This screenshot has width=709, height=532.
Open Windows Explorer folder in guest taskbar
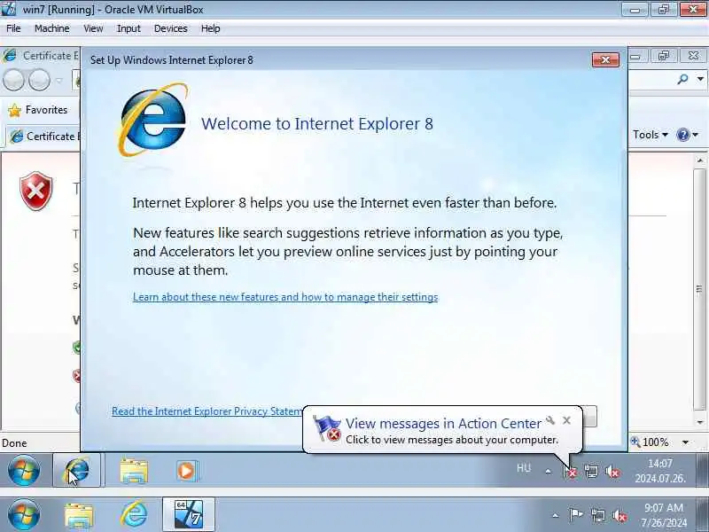click(x=134, y=471)
